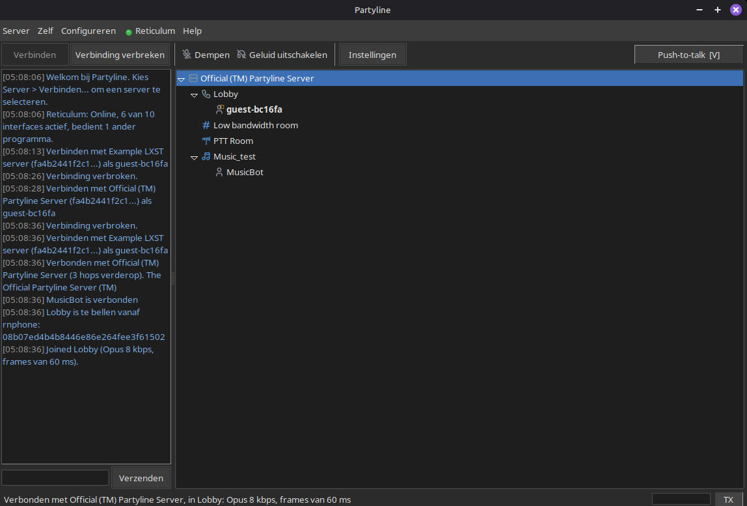Collapse the Music_test channel
This screenshot has height=506, width=747.
[194, 158]
